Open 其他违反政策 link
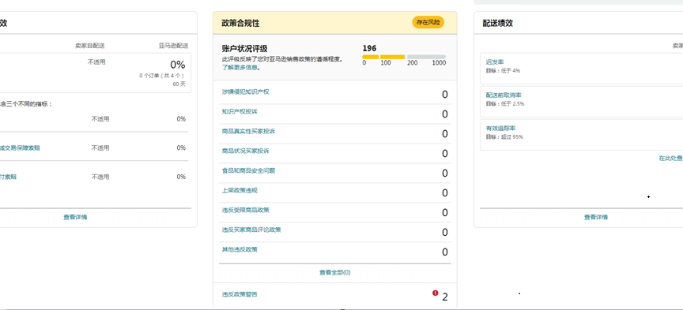The image size is (683, 310). coord(240,249)
